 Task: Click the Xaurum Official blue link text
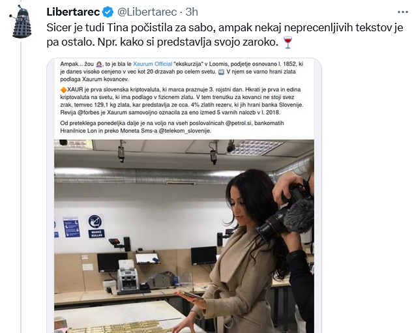(x=153, y=64)
